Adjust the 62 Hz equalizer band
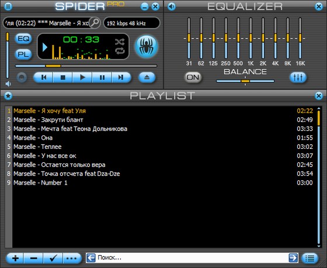Screen dimensions: 327x268 click(x=201, y=38)
